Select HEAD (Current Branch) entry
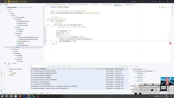 tap(15, 69)
